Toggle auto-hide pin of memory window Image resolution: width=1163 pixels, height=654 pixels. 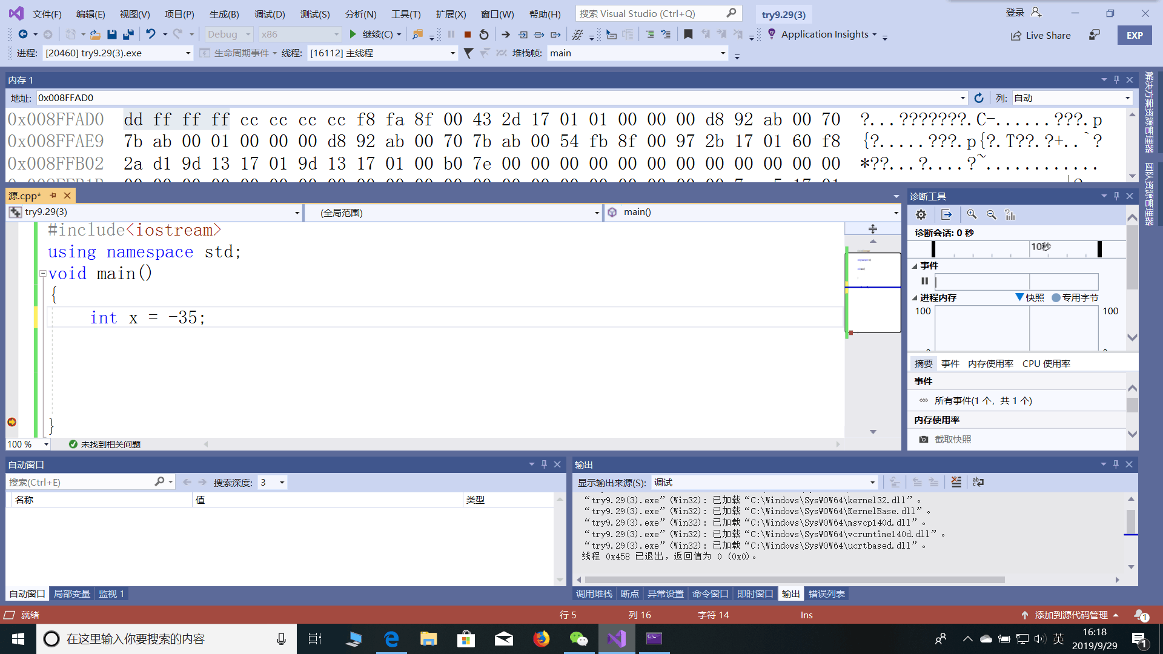1116,80
